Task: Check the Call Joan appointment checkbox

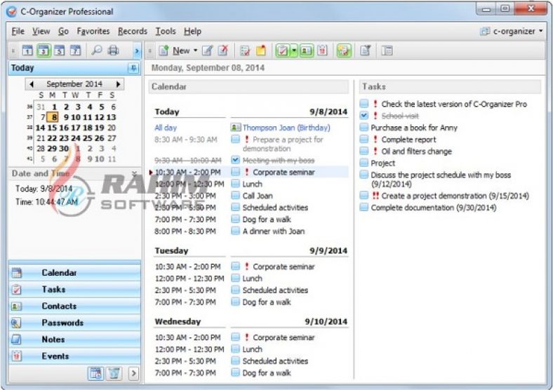Action: (x=236, y=196)
